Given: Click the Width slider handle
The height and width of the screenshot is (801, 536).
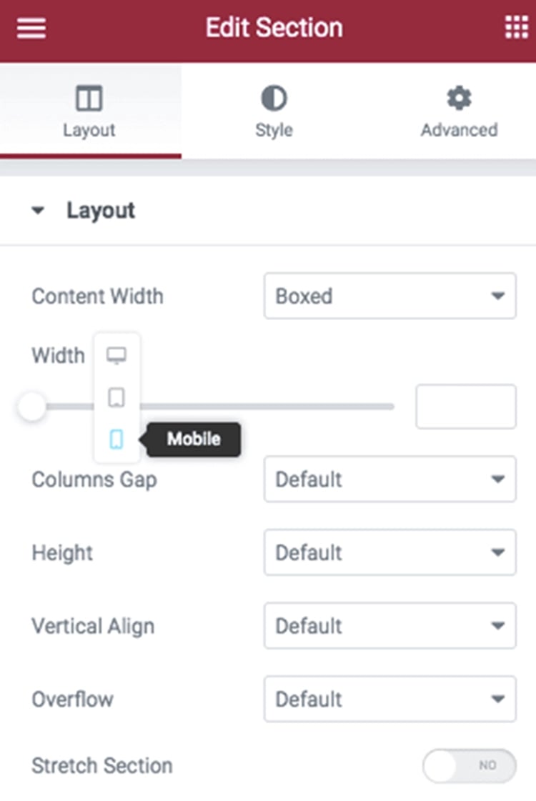Looking at the screenshot, I should pos(31,407).
